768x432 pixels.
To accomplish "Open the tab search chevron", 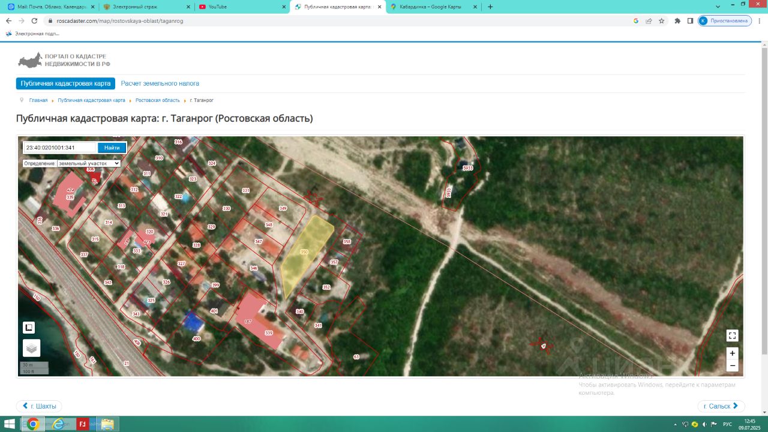I will pos(719,6).
